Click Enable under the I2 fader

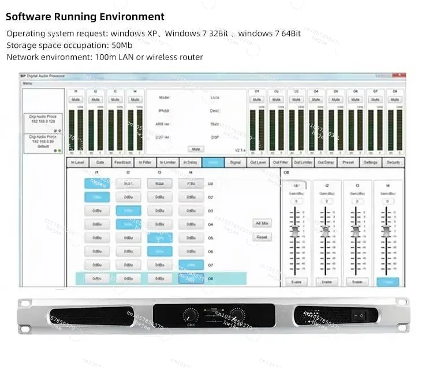[327, 282]
